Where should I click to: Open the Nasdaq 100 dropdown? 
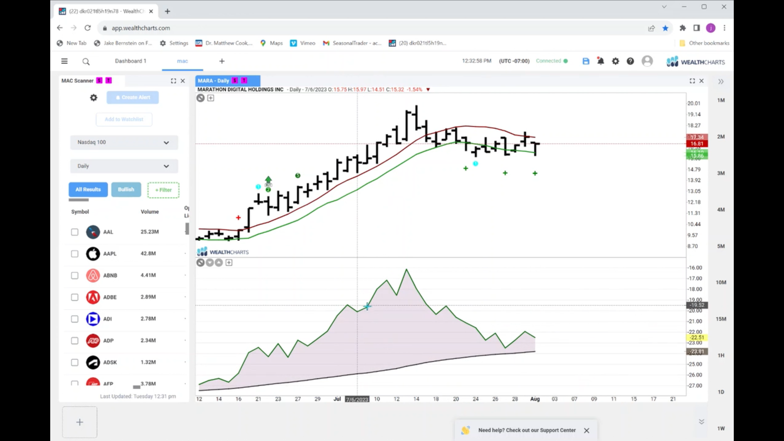[124, 143]
